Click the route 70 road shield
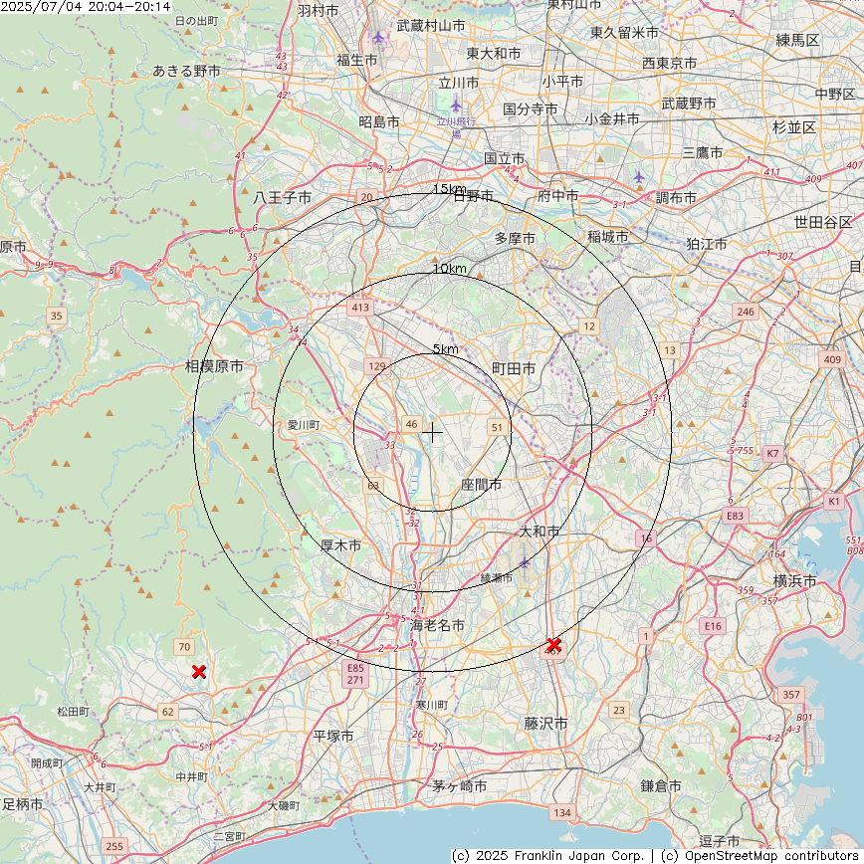This screenshot has height=864, width=864. (x=184, y=647)
